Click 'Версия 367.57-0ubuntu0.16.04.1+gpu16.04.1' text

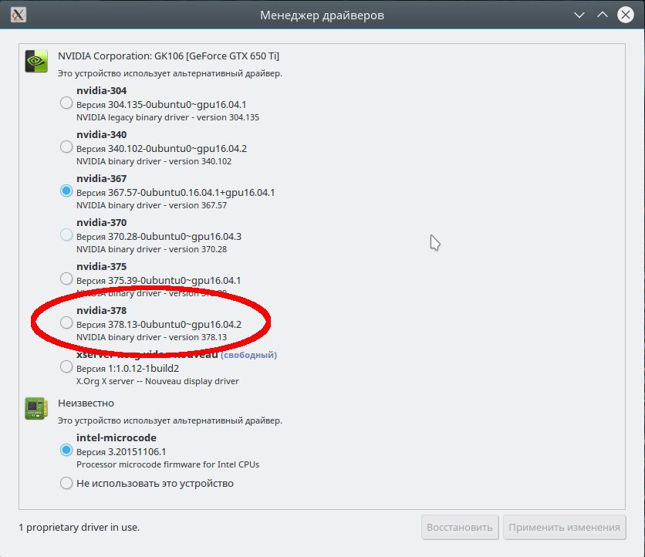pyautogui.click(x=176, y=193)
